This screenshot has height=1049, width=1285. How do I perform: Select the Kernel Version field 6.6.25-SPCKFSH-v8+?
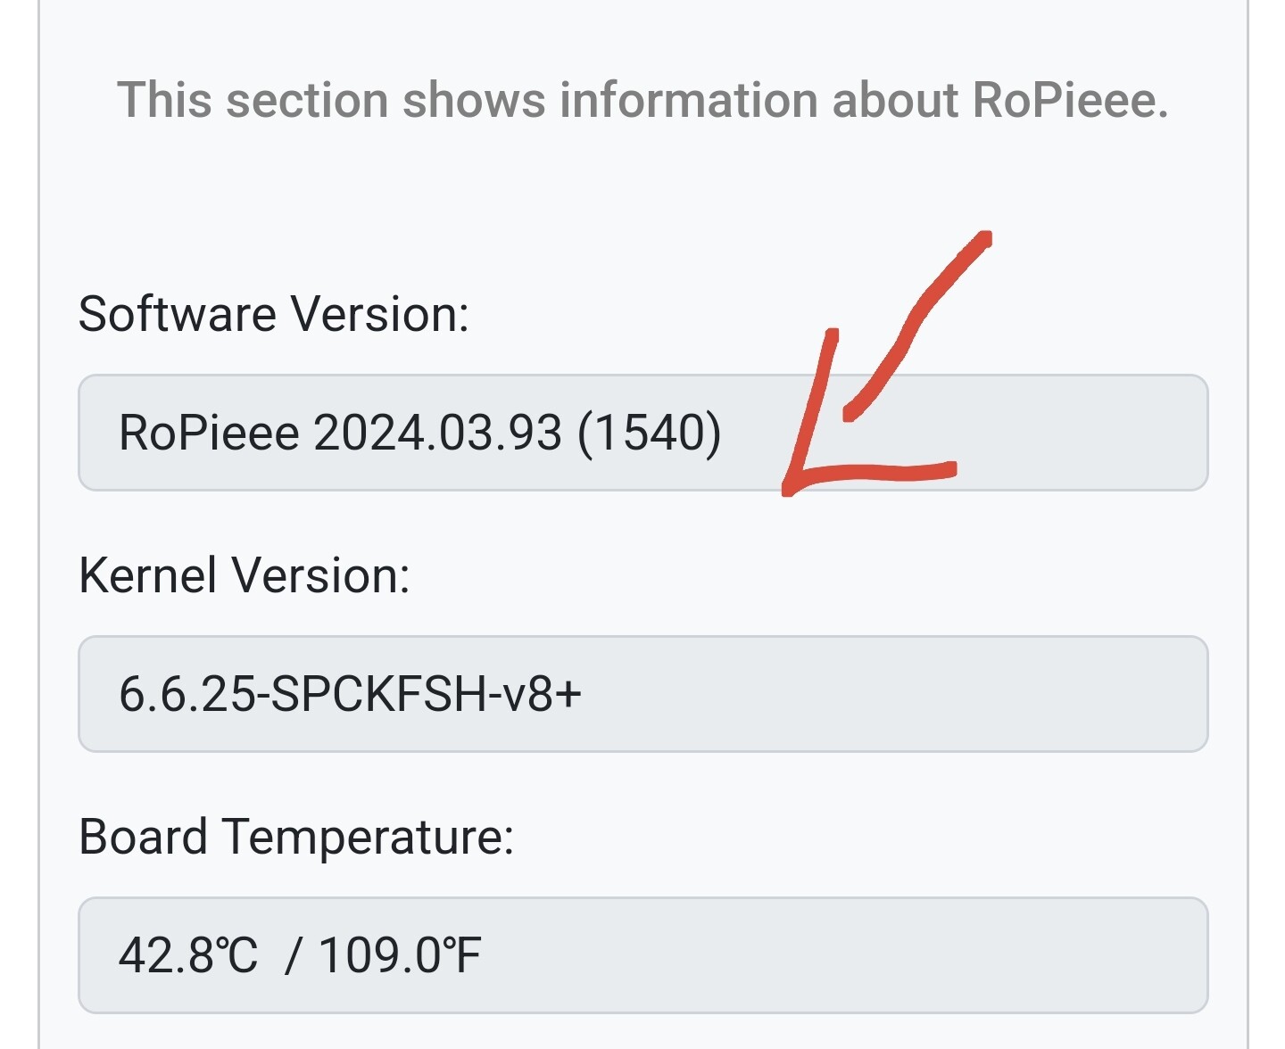642,694
